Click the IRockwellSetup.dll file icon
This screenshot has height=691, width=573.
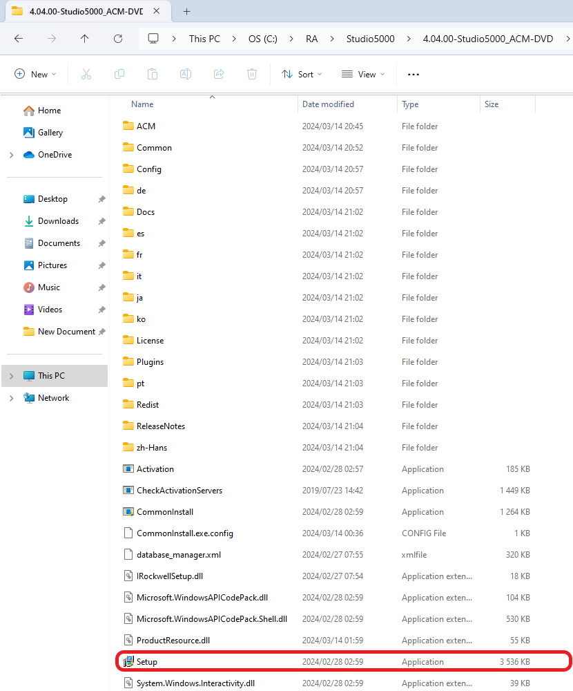128,576
